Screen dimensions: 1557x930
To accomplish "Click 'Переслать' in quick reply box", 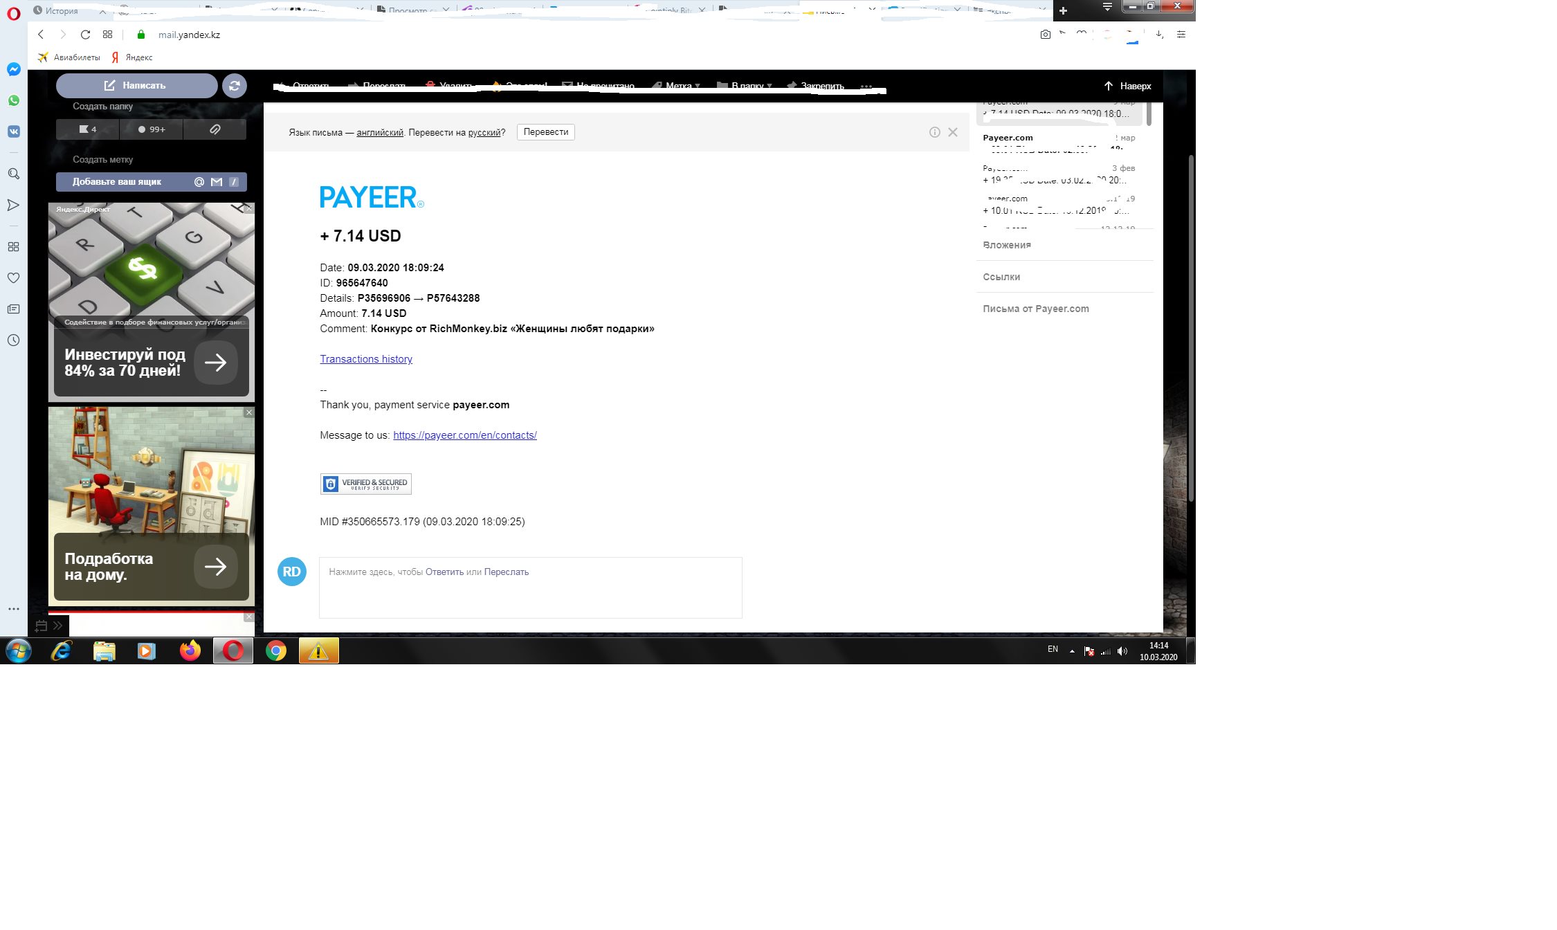I will (507, 572).
